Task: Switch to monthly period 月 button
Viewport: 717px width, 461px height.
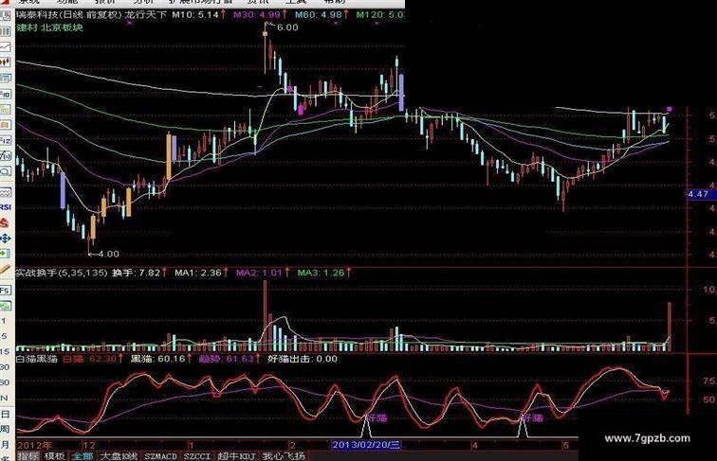Action: 5,445
